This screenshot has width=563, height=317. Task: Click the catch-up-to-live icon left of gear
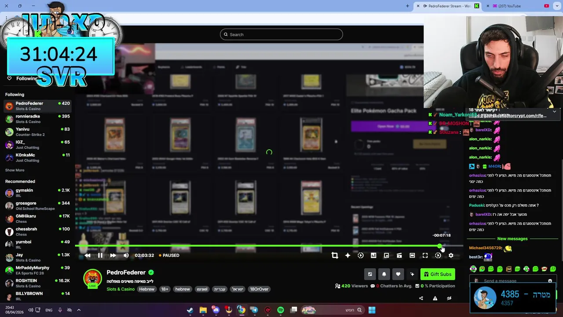[x=438, y=255]
